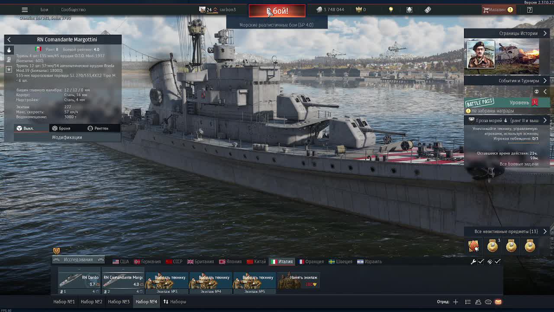Switch to preset Набор №2
Image resolution: width=554 pixels, height=312 pixels.
[91, 302]
